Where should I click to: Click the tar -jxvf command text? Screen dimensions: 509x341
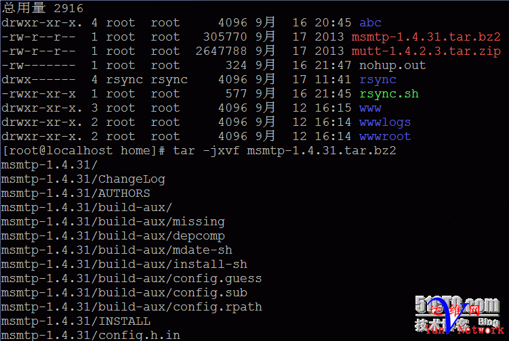(206, 151)
